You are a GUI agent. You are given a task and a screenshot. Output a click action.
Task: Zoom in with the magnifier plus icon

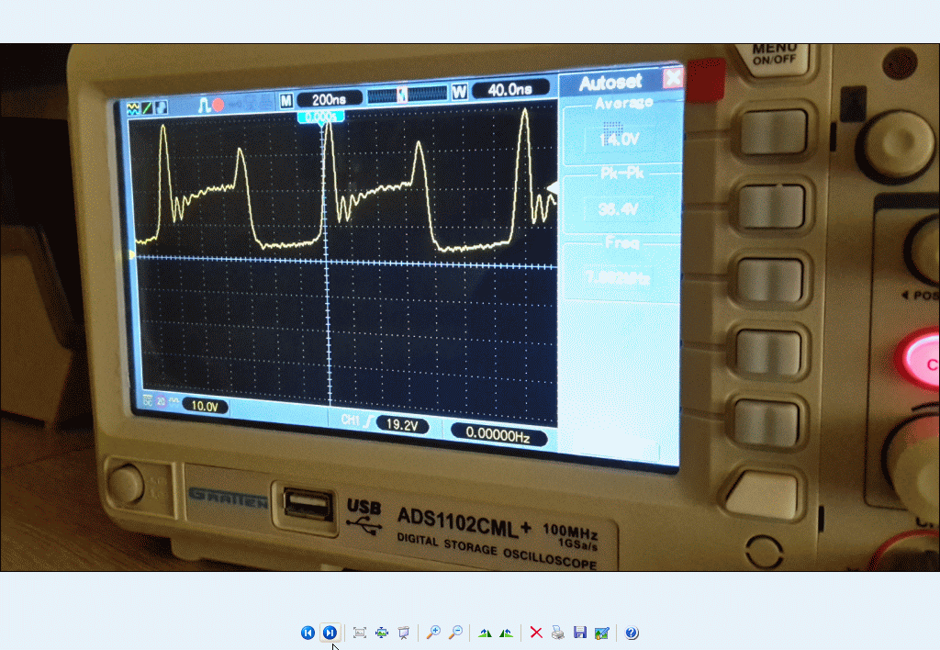[x=433, y=633]
